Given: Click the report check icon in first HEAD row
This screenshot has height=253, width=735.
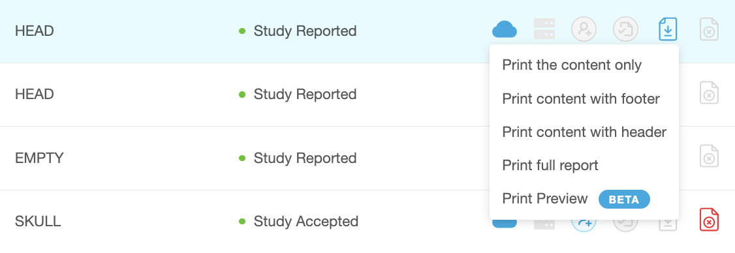Looking at the screenshot, I should coord(626,29).
